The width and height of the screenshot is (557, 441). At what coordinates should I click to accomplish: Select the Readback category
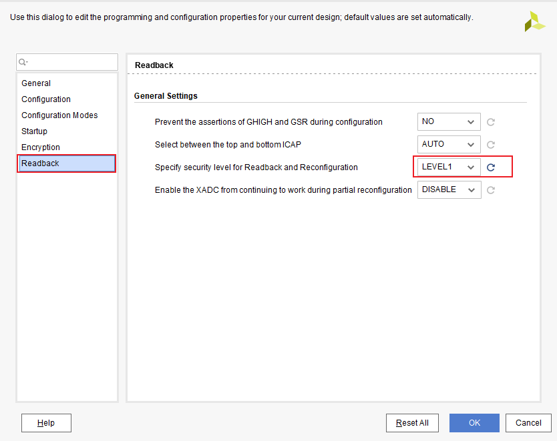point(67,163)
